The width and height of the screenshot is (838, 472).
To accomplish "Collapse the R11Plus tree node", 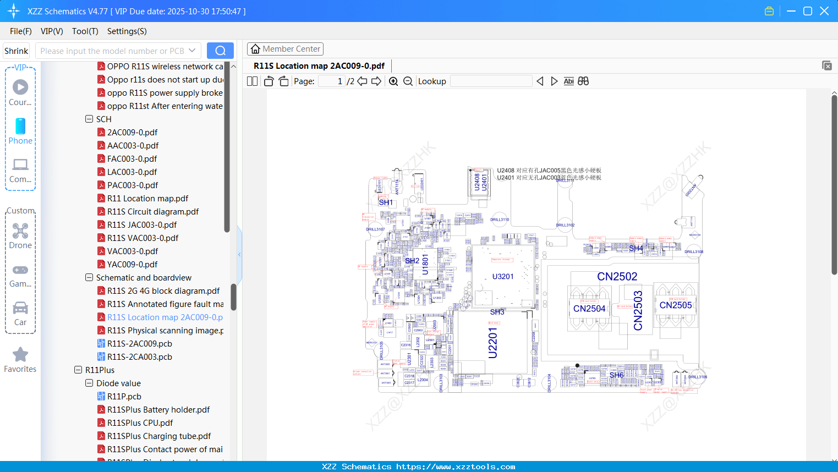I will click(78, 370).
